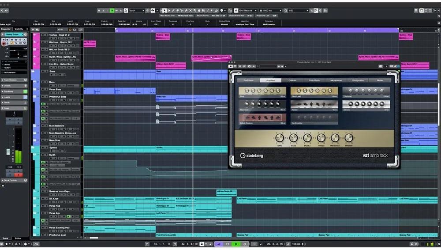Choose the Tweed amplifier model
Viewport: 441px width, 250px height.
click(314, 106)
